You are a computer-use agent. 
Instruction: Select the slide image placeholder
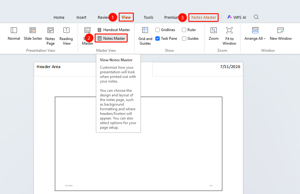tap(138, 144)
